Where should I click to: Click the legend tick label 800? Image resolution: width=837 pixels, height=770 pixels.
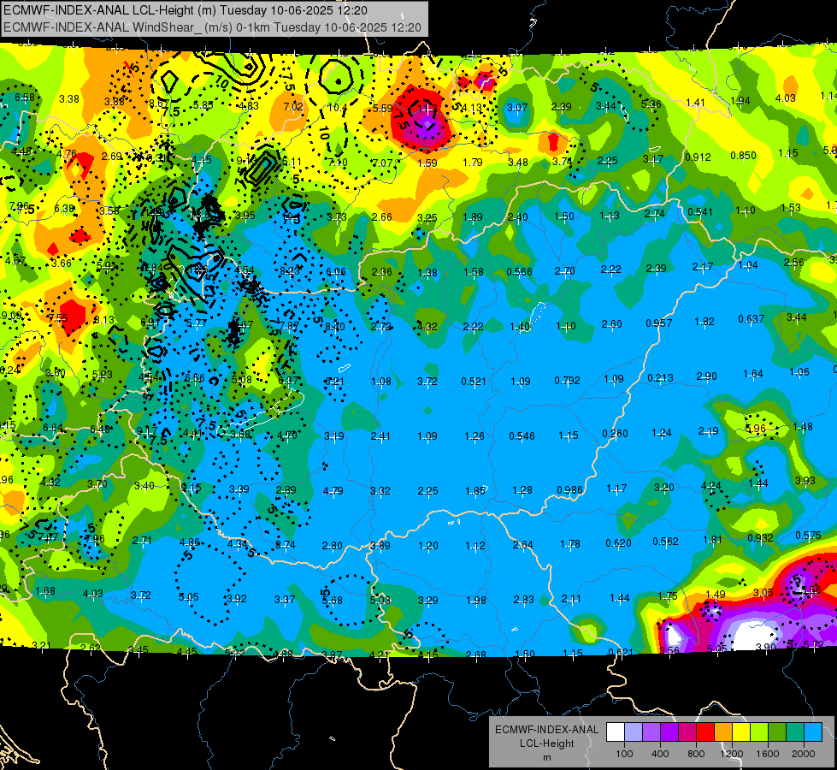coord(696,754)
